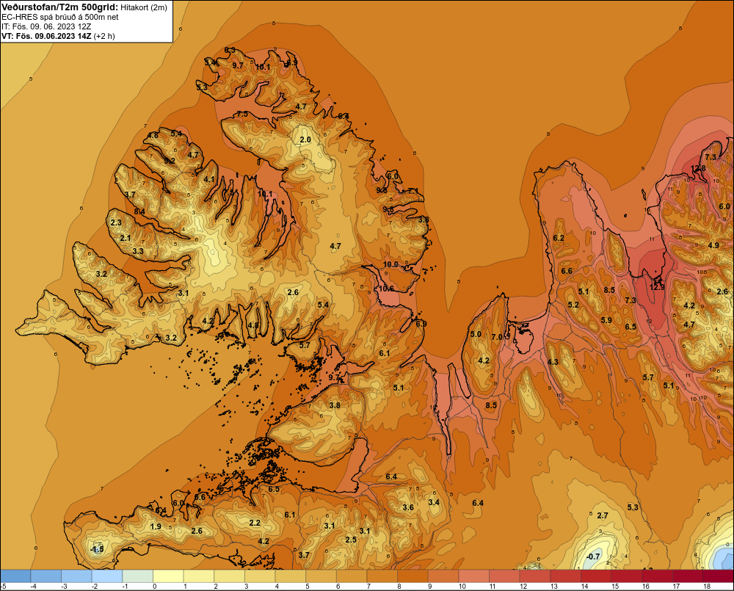
Task: Click the 2.2 temperature value
Action: pyautogui.click(x=255, y=523)
